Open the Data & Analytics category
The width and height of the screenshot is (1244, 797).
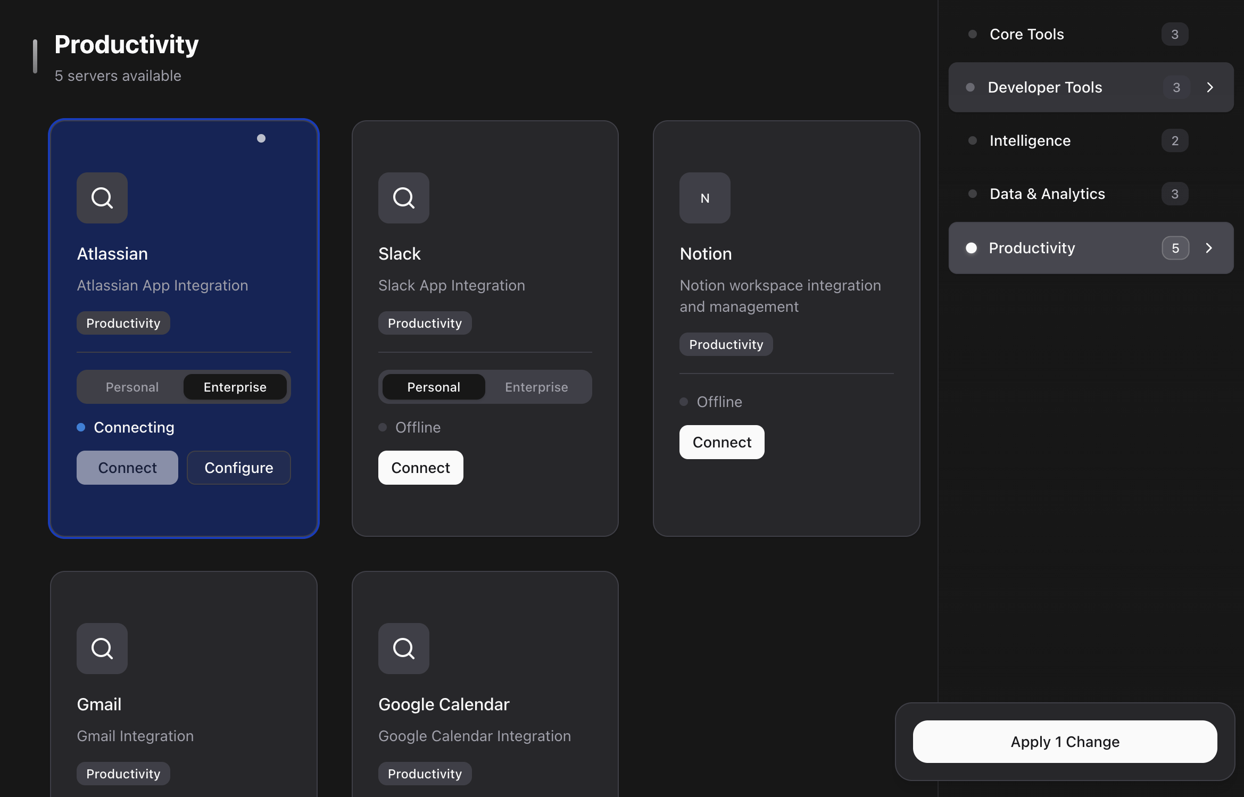point(1091,194)
